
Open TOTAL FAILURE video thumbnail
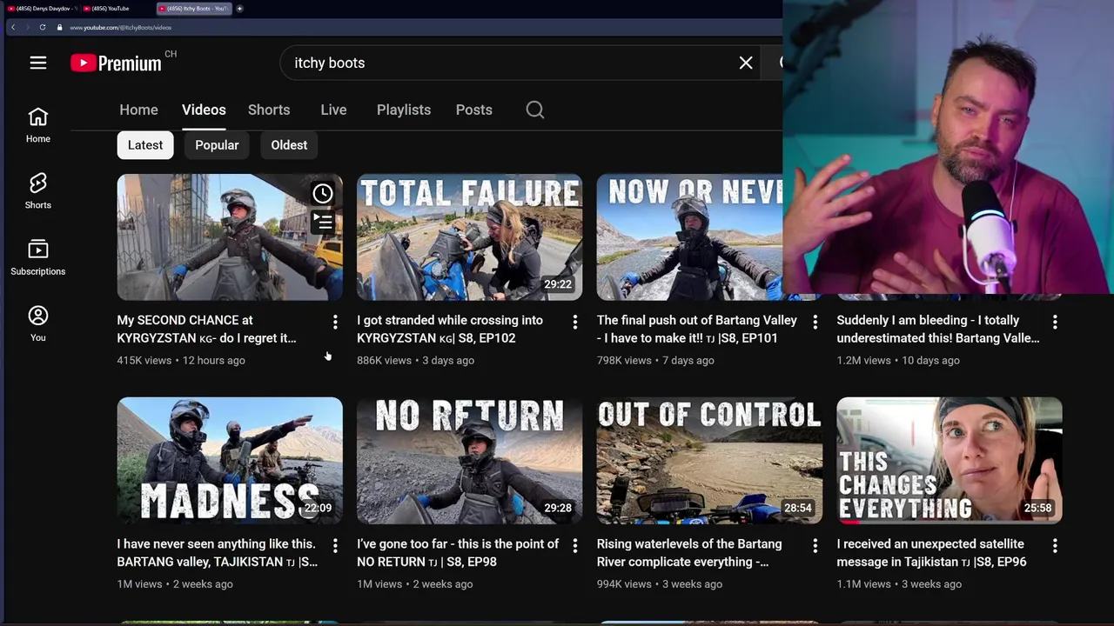tap(470, 237)
